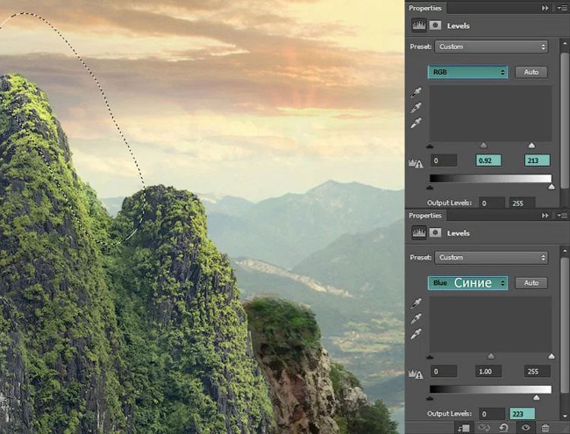Click the black input slider under the RGB histogram
Screen dimensions: 570x434
click(x=430, y=146)
